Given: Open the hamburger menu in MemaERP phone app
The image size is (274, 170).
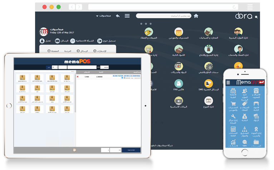Looking at the screenshot, I should coord(228,82).
